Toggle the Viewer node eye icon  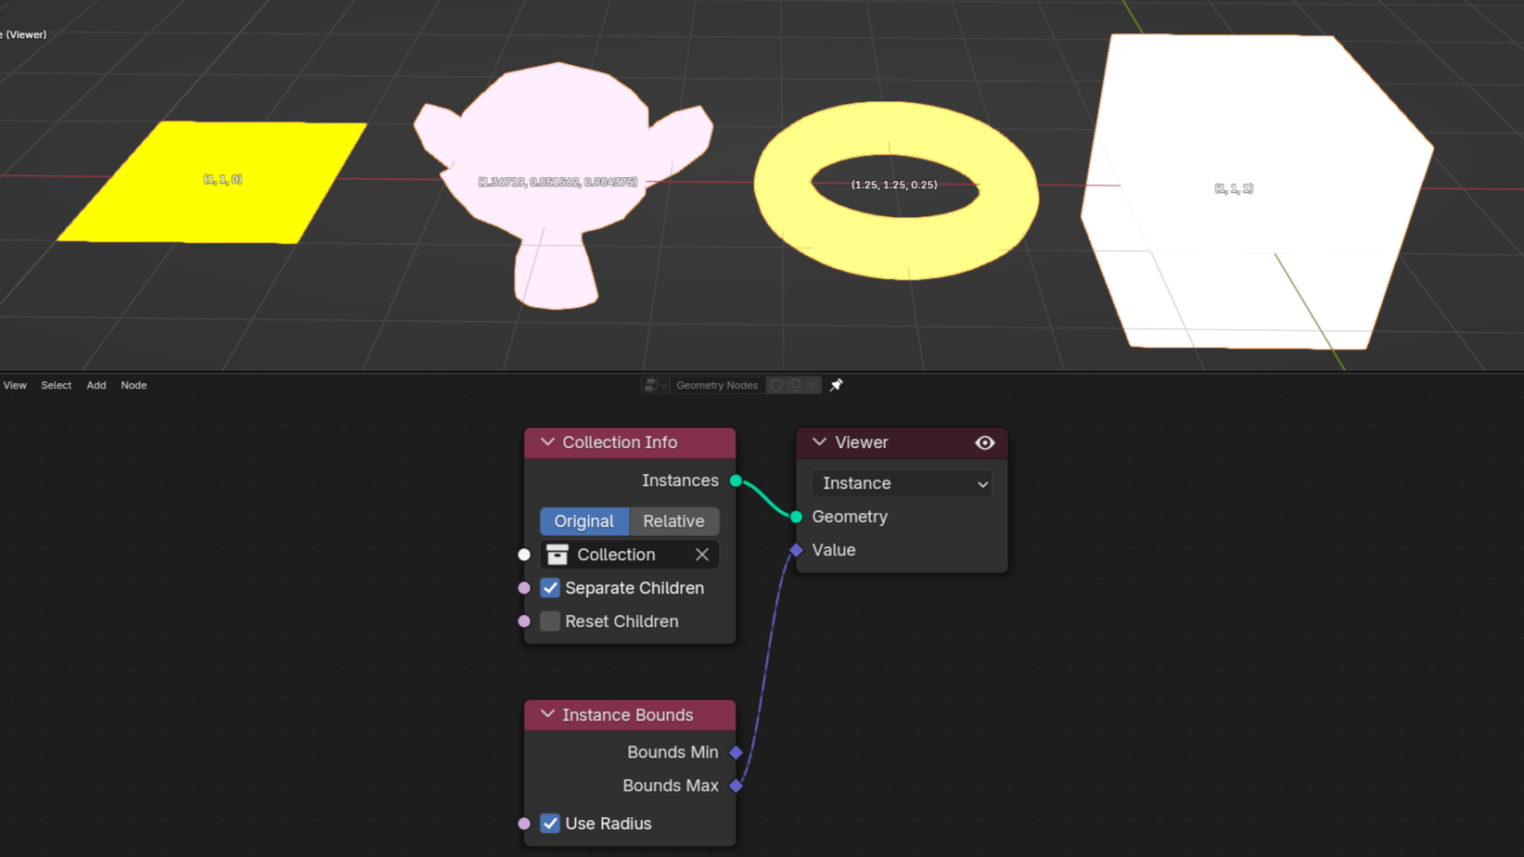click(x=984, y=443)
